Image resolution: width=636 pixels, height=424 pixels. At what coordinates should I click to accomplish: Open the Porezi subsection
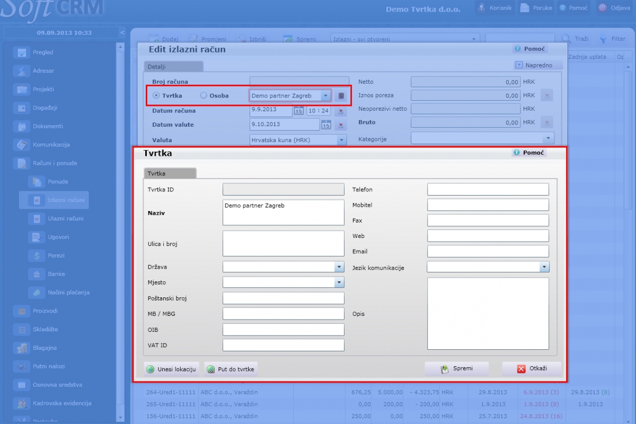(56, 255)
